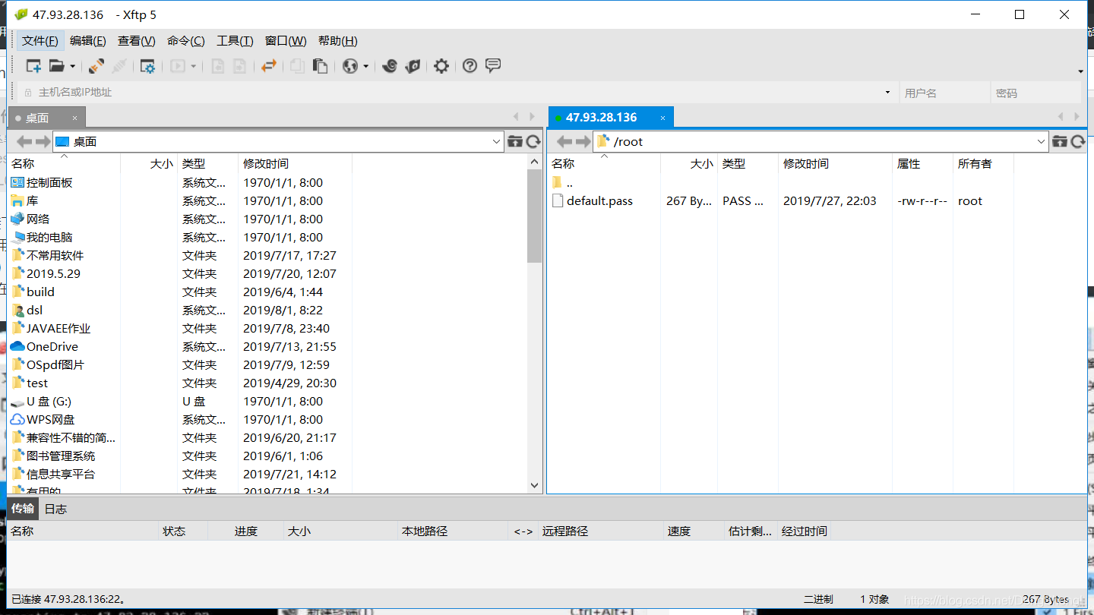The height and width of the screenshot is (615, 1094).
Task: Click the grey Copy icon in toolbar
Action: click(297, 66)
